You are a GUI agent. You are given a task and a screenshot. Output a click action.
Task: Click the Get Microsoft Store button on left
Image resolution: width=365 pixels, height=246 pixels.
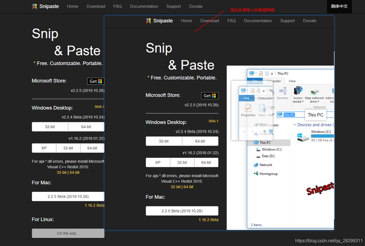[x=96, y=81]
